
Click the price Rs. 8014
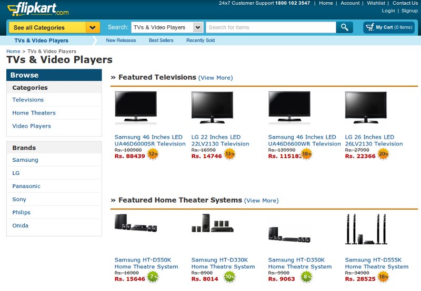[x=205, y=279]
